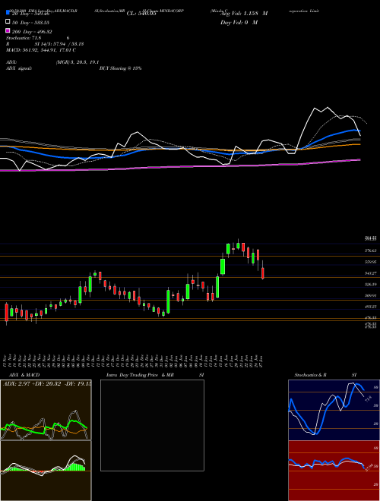Click the rotated date labels below the candlesticks
Image resolution: width=380 pixels, height=501 pixels.
pos(135,361)
